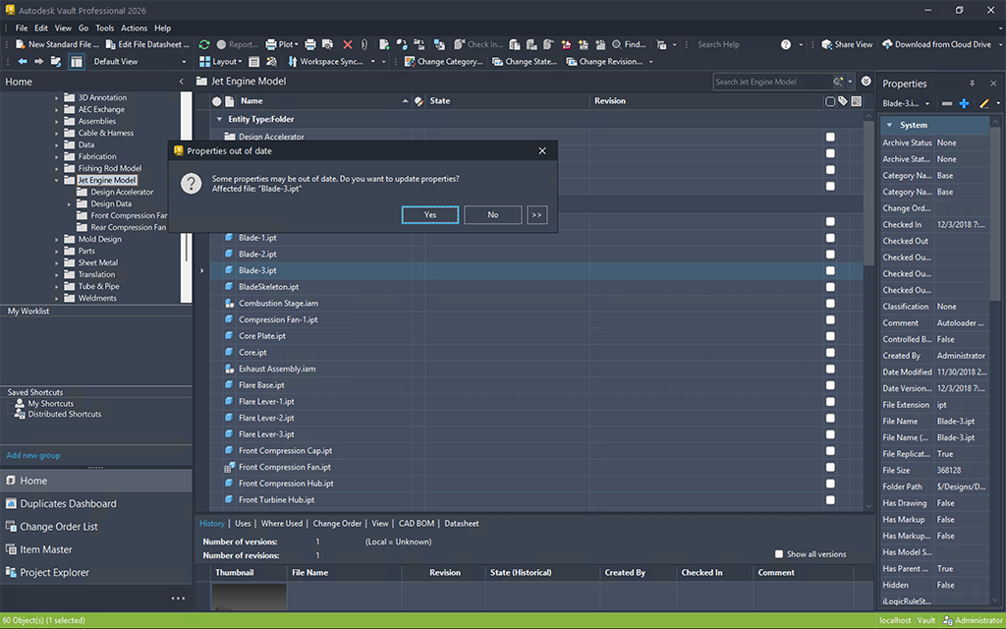
Task: Switch to the Where Used tab
Action: coord(282,523)
